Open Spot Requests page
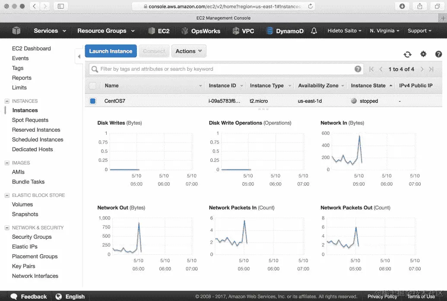447x301 pixels. pos(30,120)
